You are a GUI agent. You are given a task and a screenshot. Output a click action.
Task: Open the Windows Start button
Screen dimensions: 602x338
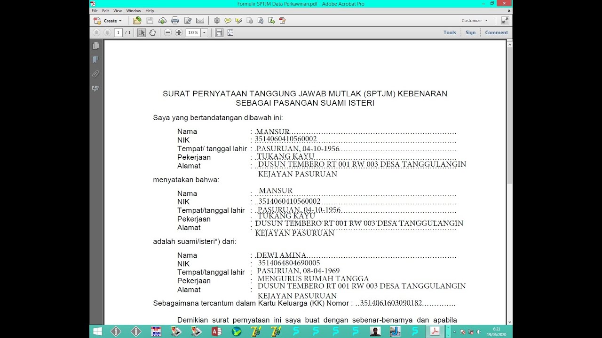pos(97,331)
